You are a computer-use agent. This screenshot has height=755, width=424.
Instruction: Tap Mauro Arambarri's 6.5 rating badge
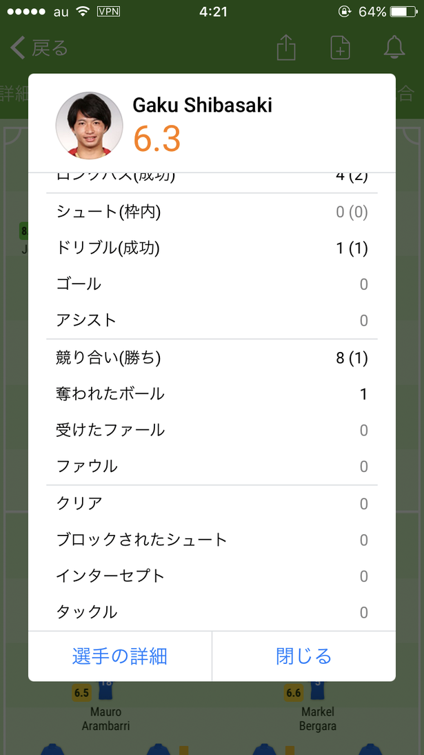(x=81, y=694)
